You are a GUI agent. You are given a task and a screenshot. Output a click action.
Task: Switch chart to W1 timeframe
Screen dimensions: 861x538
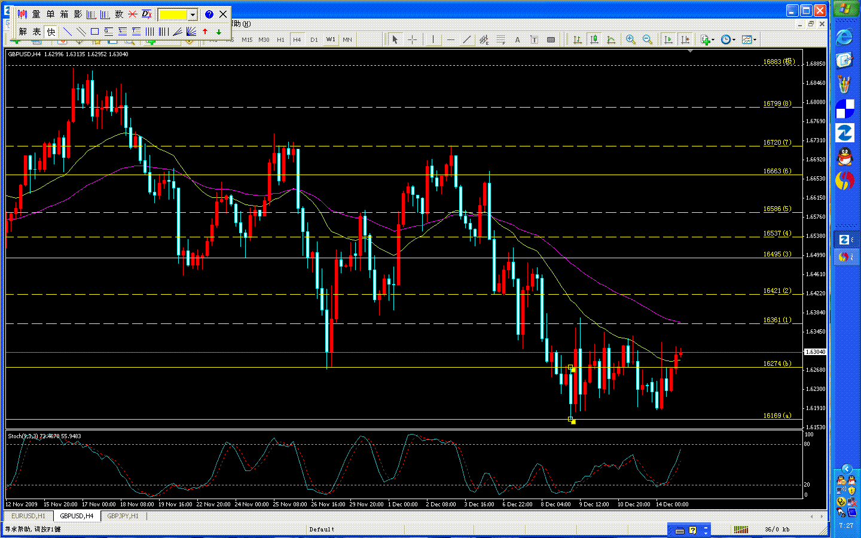pyautogui.click(x=331, y=40)
